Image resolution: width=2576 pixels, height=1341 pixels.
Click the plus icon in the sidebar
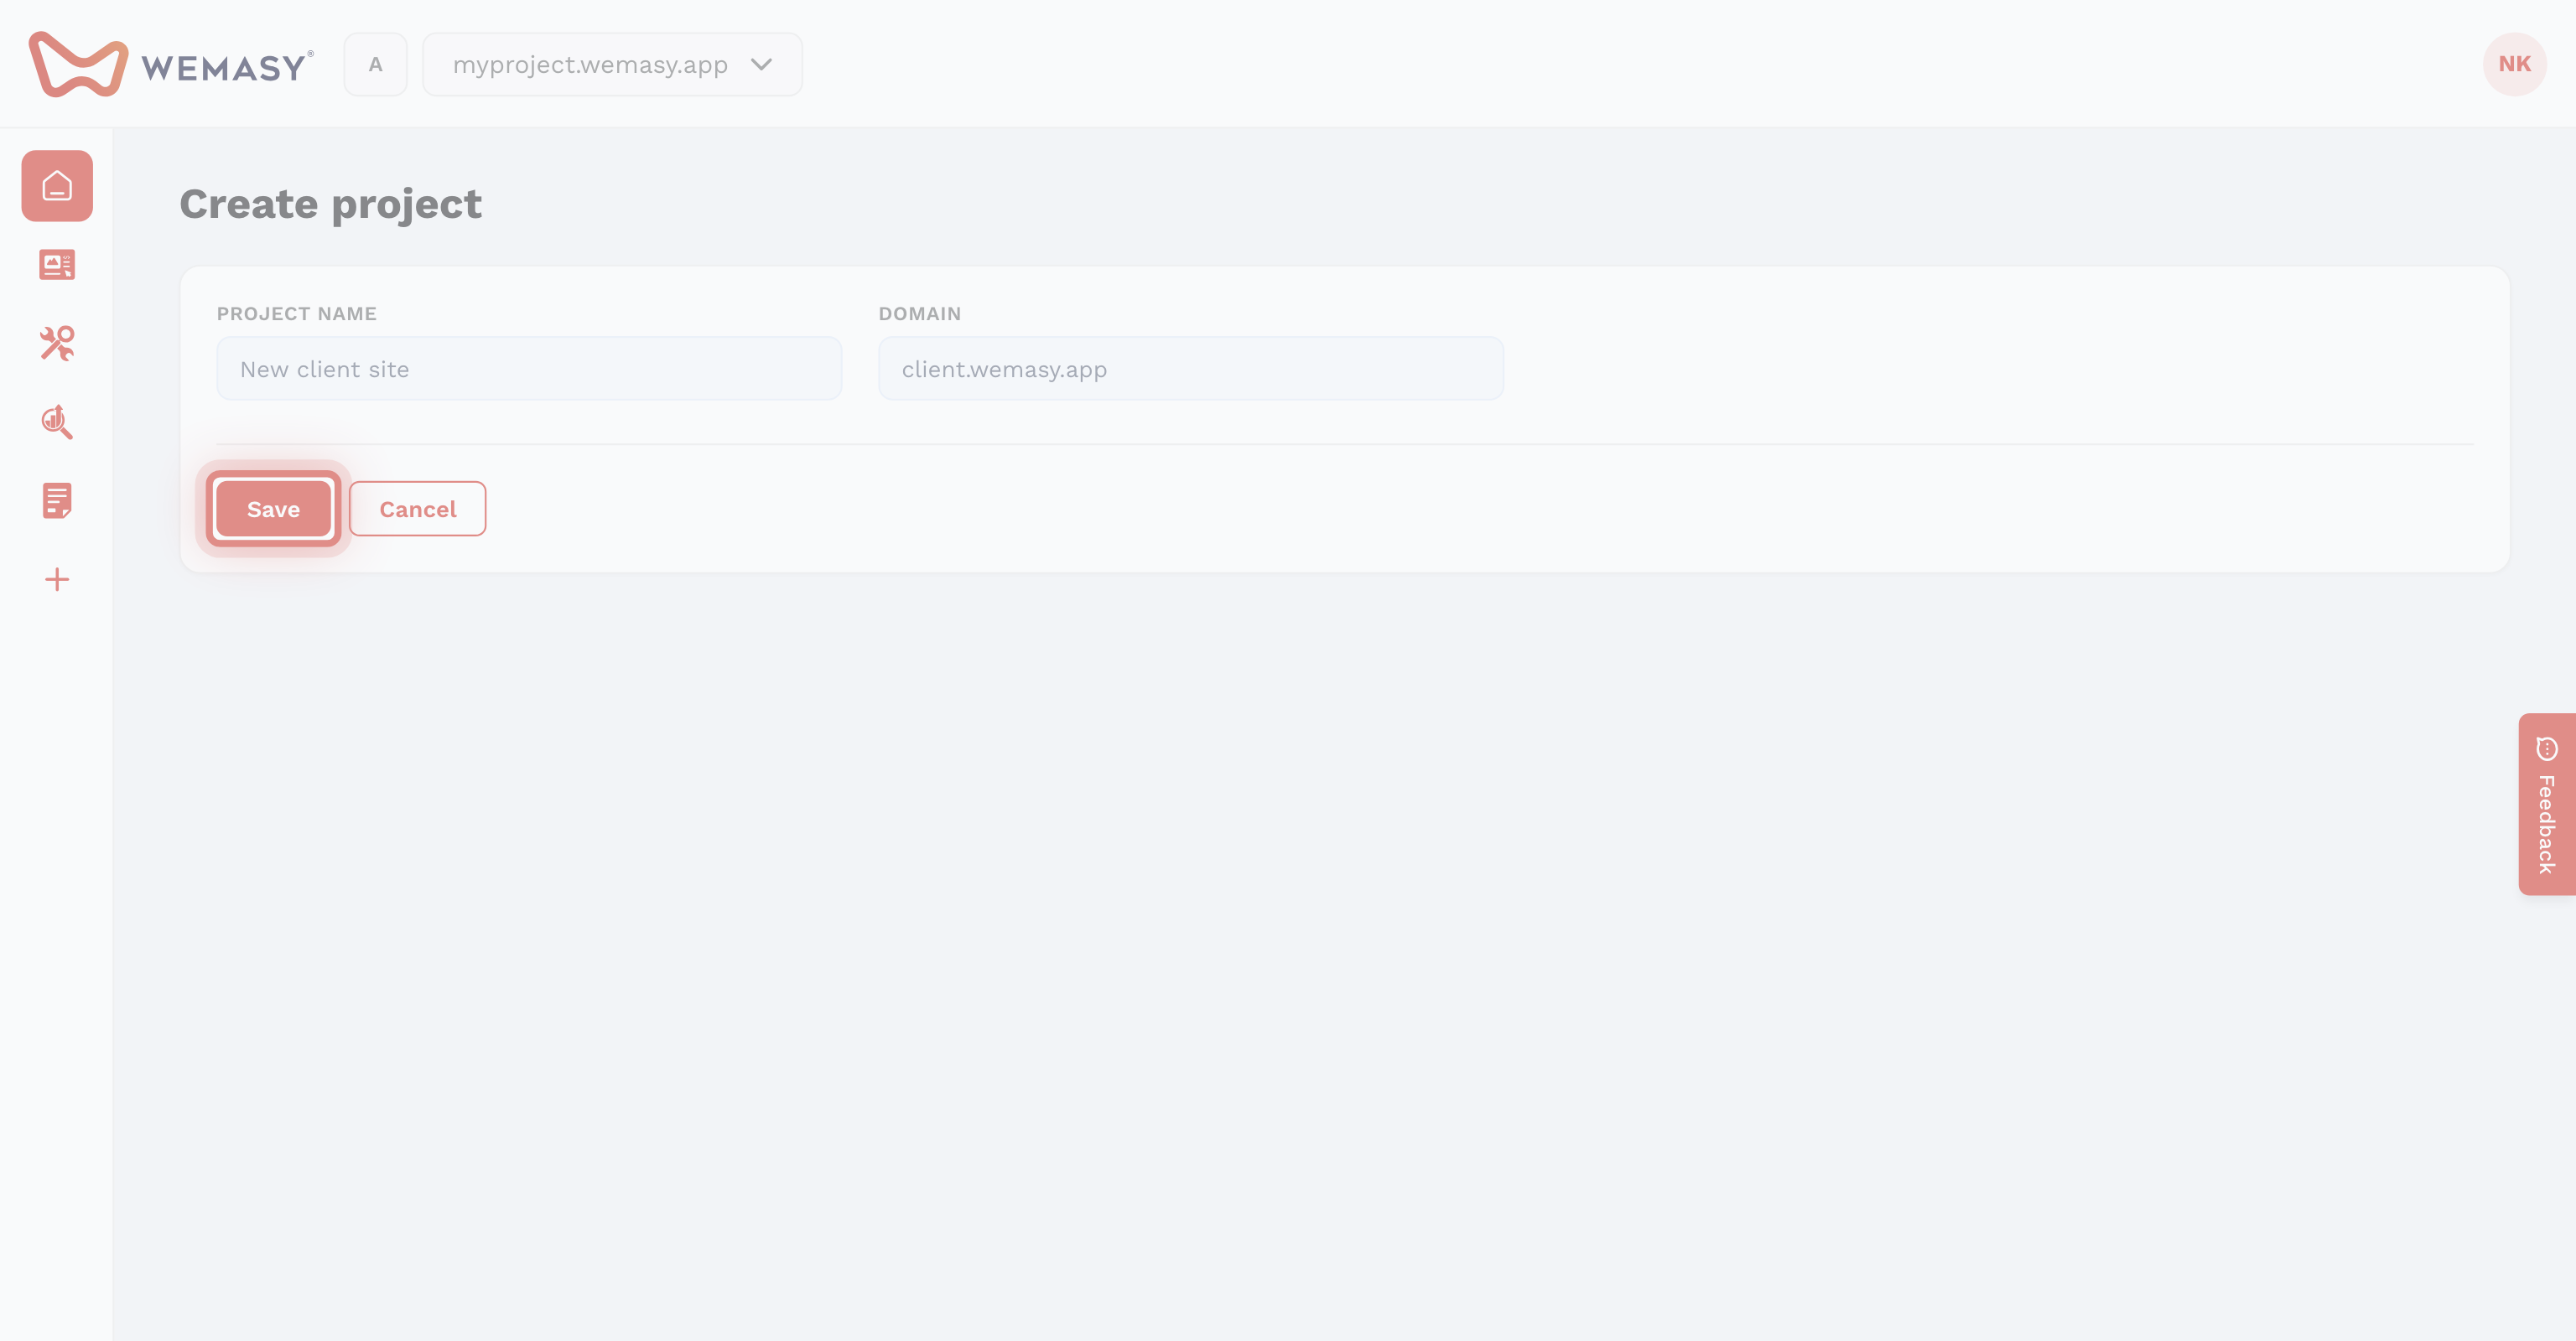click(57, 580)
